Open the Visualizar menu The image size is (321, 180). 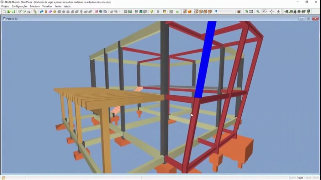pos(47,6)
